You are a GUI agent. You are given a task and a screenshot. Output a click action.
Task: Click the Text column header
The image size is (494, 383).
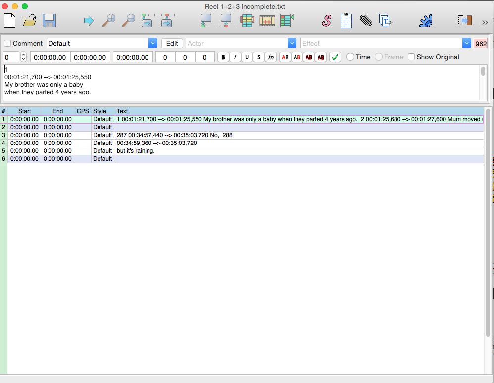click(x=299, y=111)
